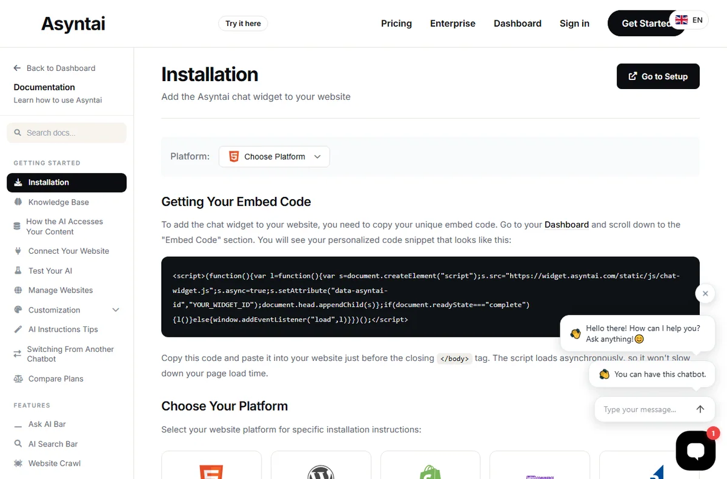Click the globe icon for Manage Websites
The image size is (727, 479).
click(18, 290)
